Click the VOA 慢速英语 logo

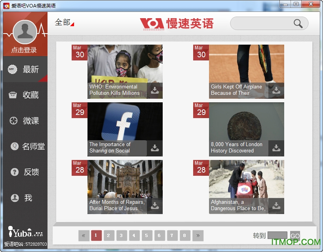coord(177,23)
